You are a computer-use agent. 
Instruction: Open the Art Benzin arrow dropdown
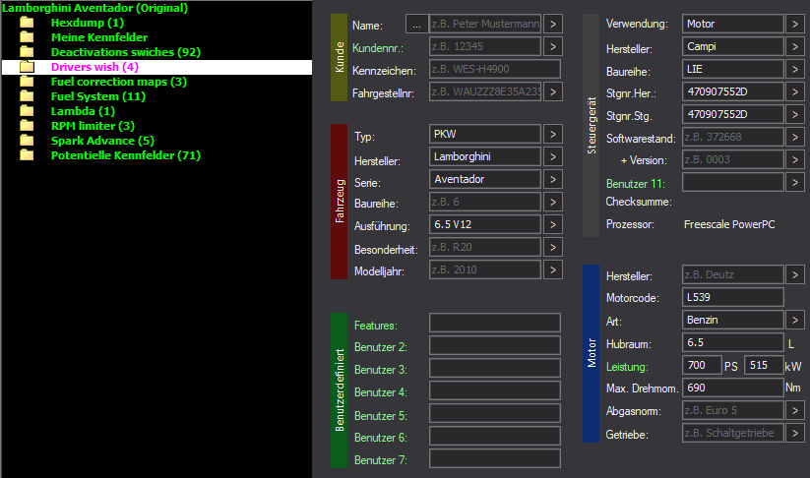[795, 320]
